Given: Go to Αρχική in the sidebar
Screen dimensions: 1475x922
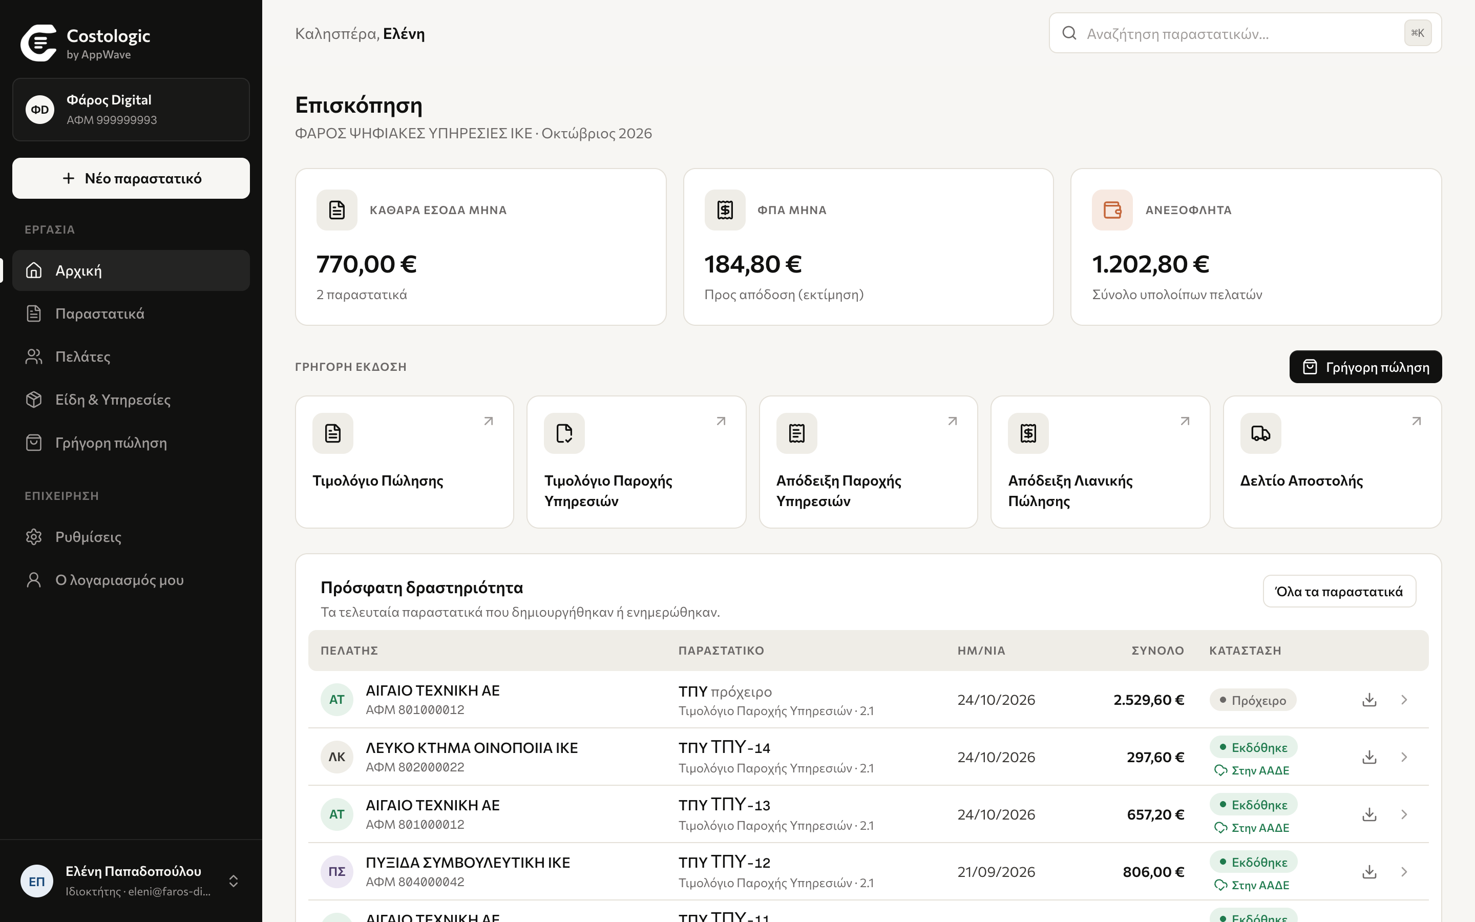Looking at the screenshot, I should [131, 270].
